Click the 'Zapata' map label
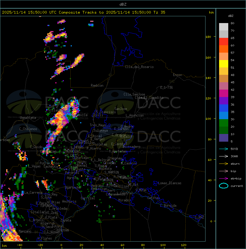Image resolution: width=246 pixels, height=249 pixels. tap(66, 220)
